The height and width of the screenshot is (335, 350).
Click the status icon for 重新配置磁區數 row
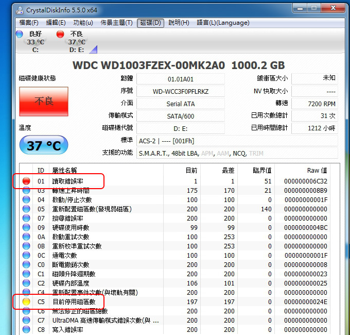tap(26, 209)
